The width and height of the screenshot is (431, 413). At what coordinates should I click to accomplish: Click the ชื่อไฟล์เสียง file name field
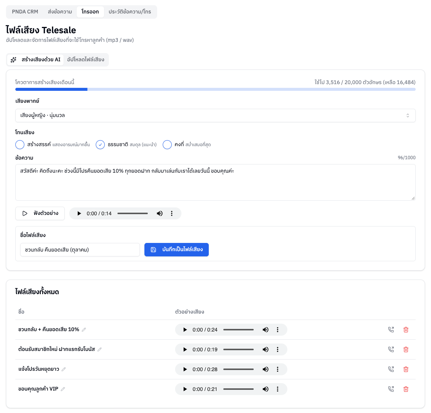click(80, 250)
